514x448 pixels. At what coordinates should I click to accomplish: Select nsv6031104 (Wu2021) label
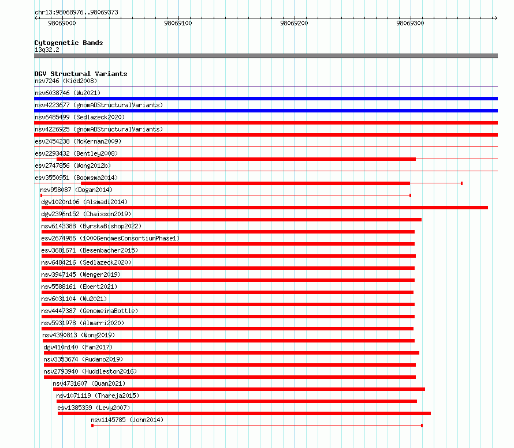pos(74,299)
